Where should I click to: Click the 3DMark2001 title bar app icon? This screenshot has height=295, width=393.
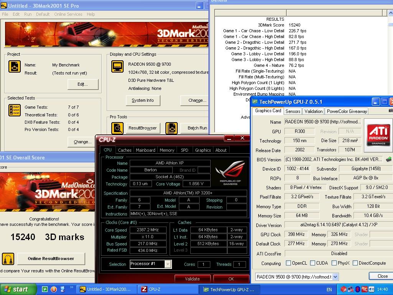pos(4,5)
